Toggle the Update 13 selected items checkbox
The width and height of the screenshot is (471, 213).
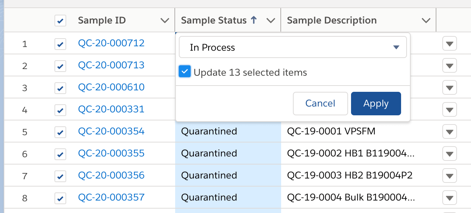coord(185,72)
